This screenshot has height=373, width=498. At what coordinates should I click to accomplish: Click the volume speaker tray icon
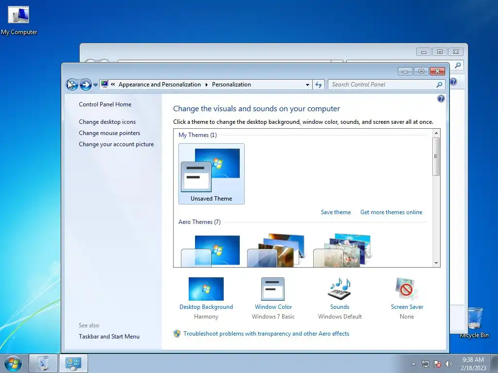point(449,364)
